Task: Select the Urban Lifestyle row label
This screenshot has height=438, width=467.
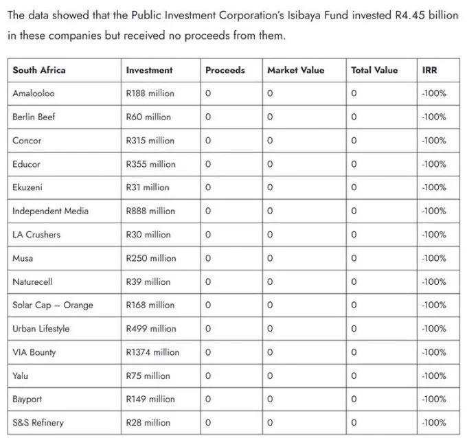Action: [65, 329]
